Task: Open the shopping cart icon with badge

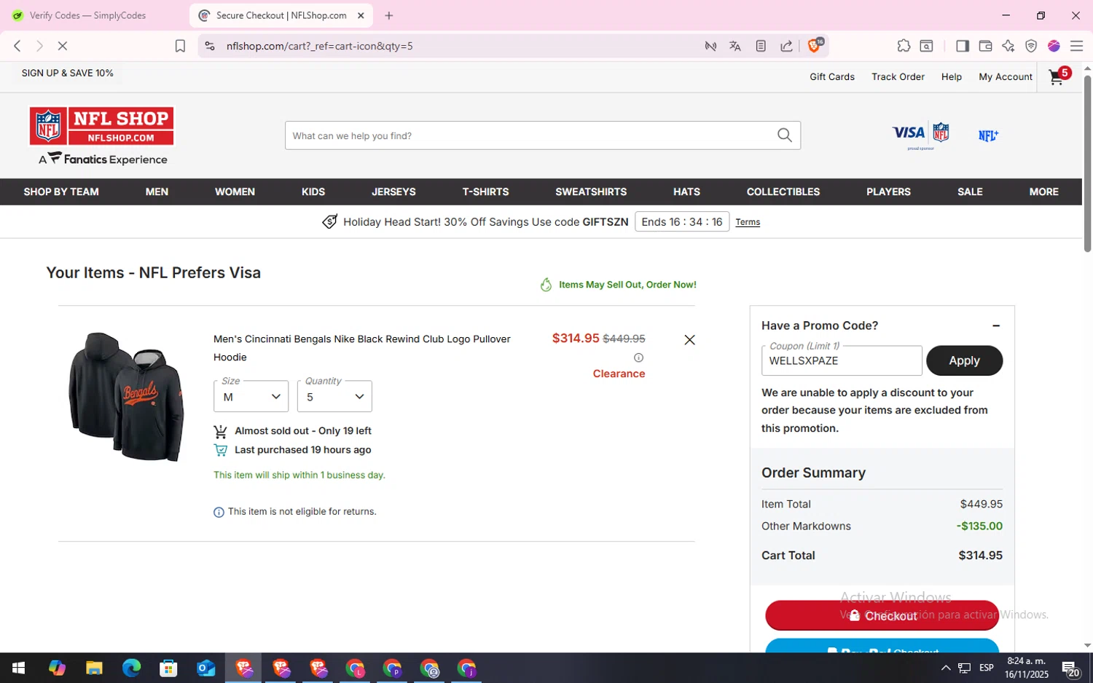Action: coord(1059,76)
